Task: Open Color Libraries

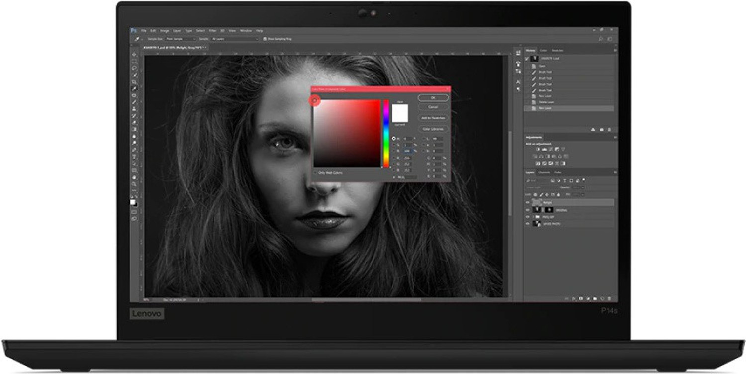Action: point(434,129)
